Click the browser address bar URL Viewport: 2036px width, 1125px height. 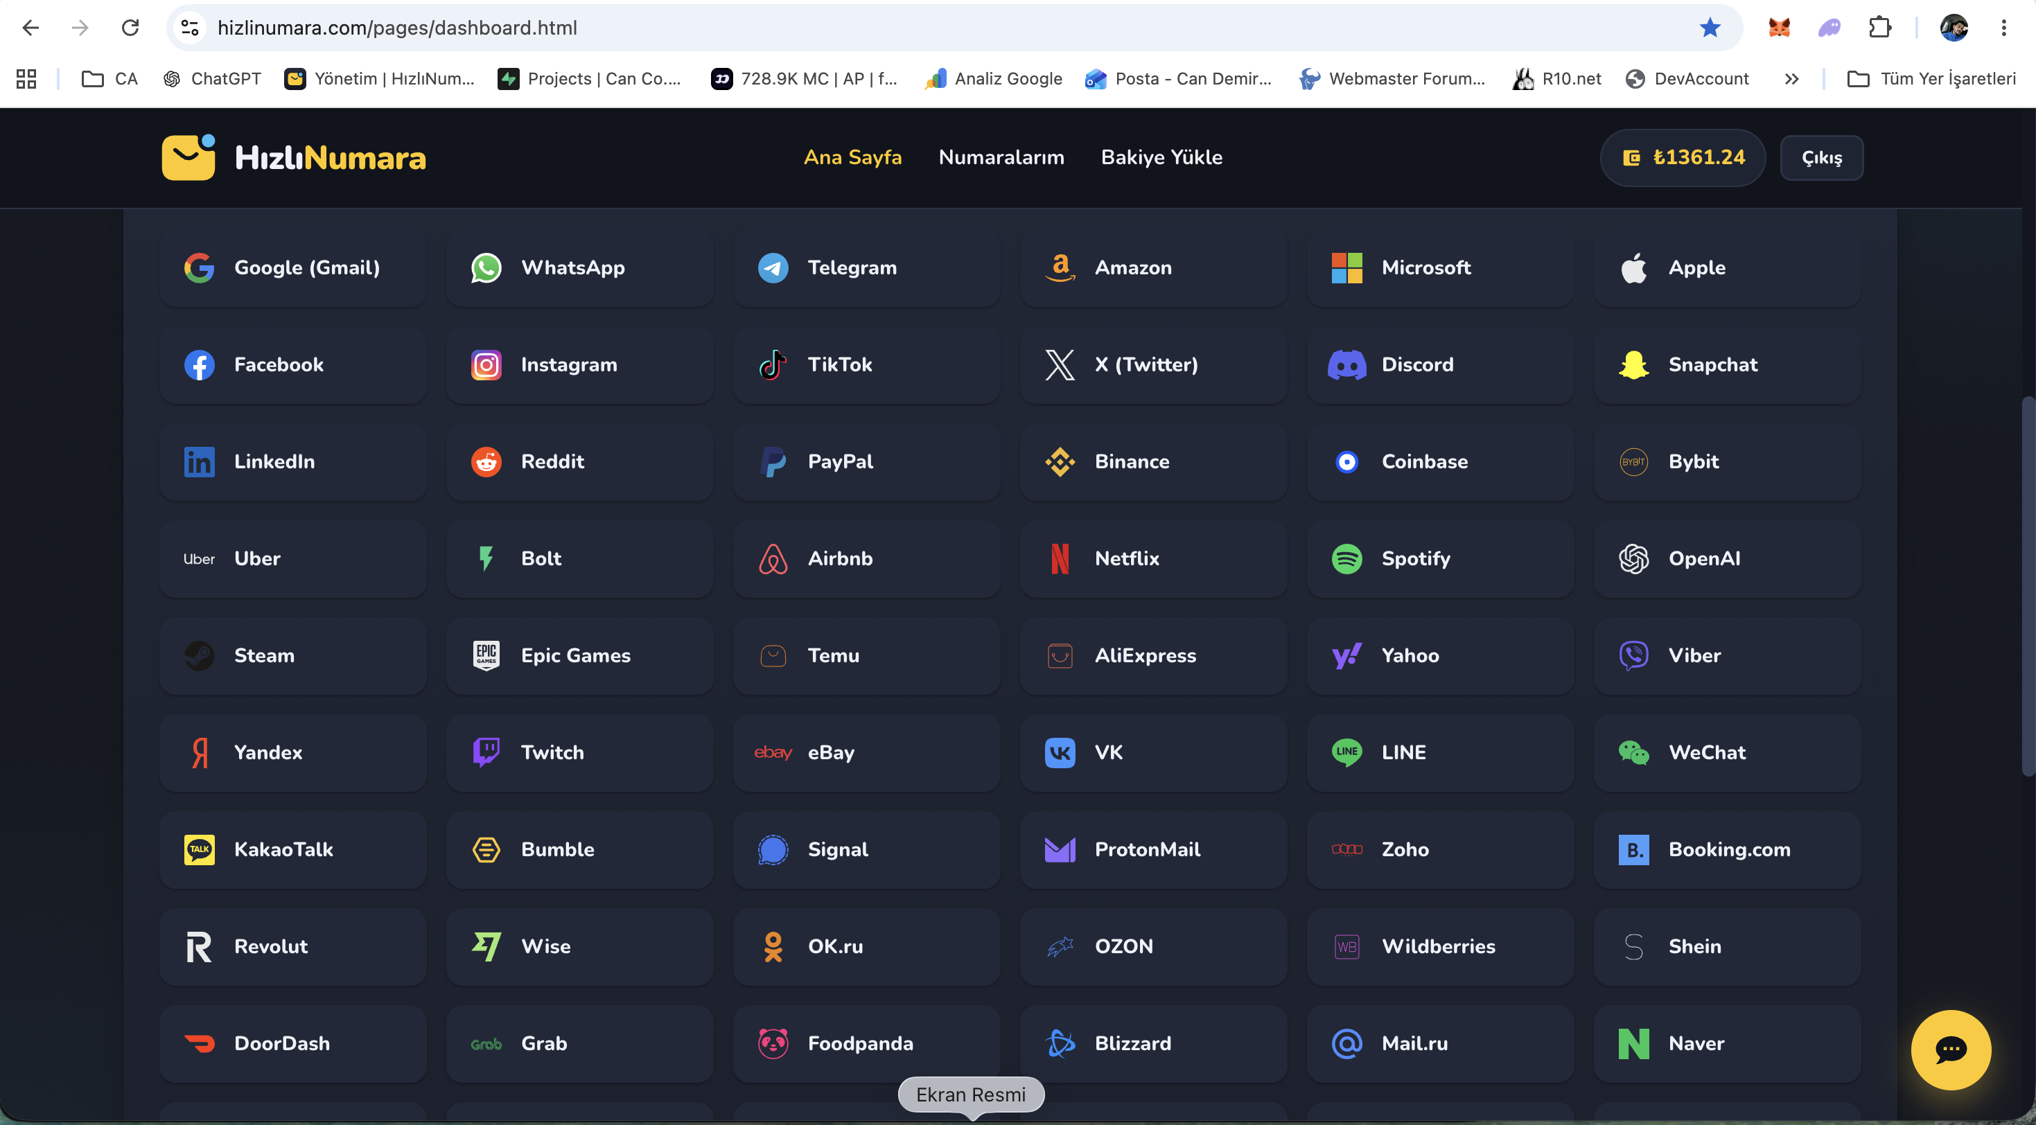pos(397,28)
